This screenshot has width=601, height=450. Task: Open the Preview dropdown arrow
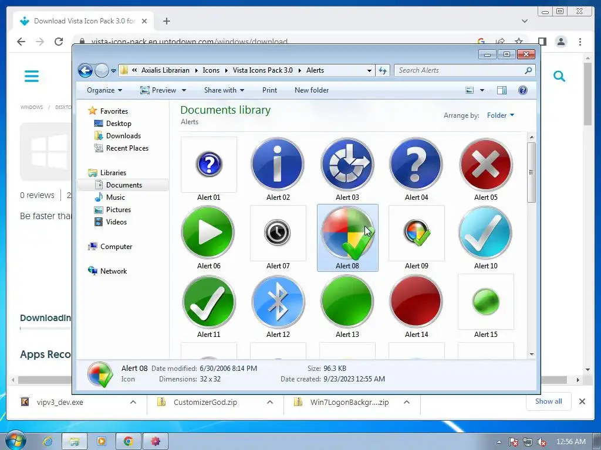tap(184, 90)
